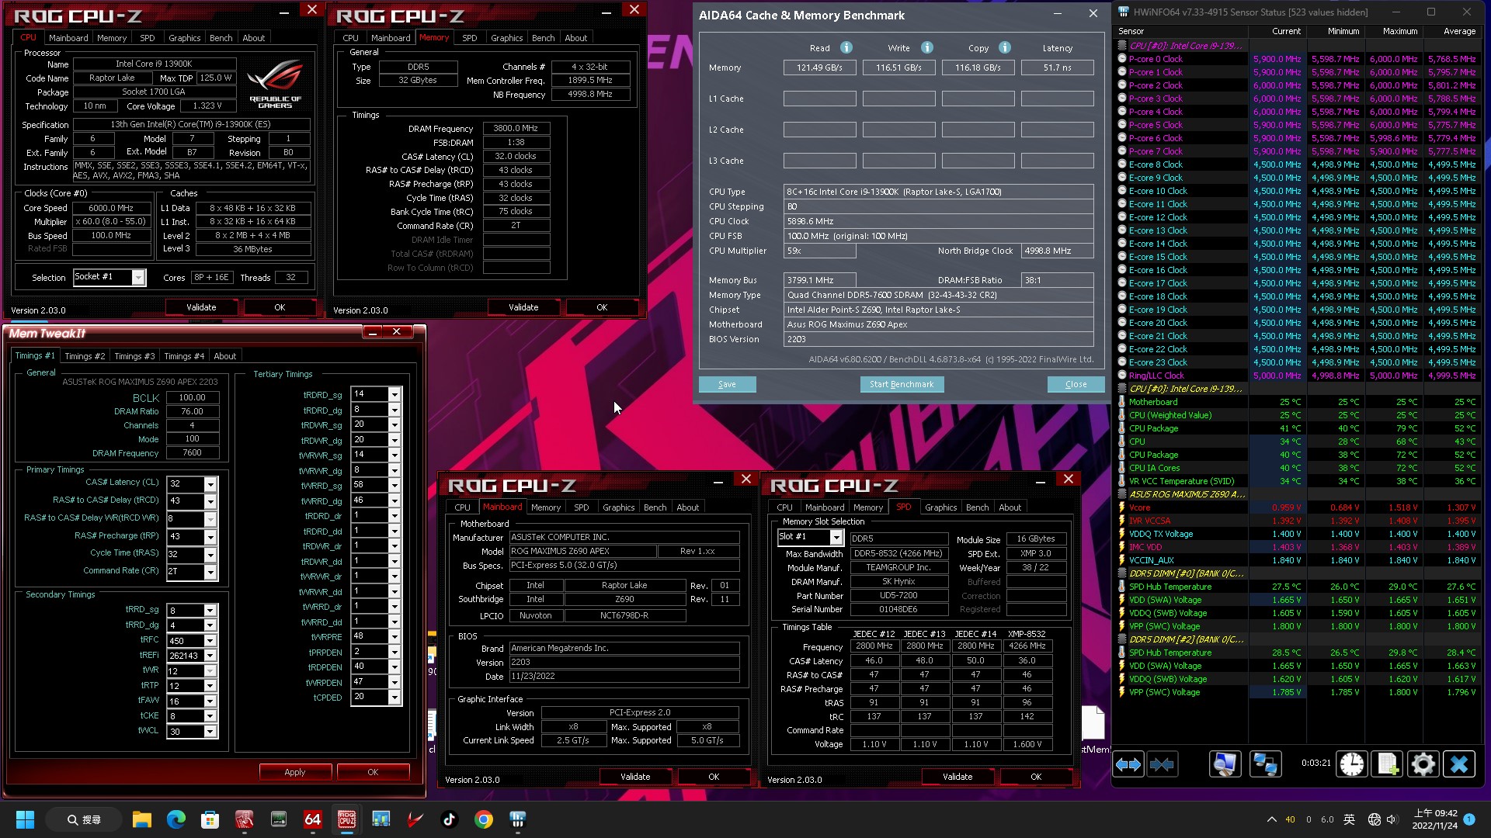Open Cycle Time (tRAS) dropdown
This screenshot has width=1491, height=838.
click(210, 555)
